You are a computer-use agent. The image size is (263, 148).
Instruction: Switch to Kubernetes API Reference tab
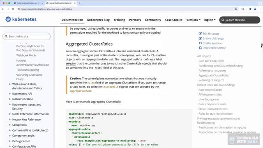click(28, 3)
